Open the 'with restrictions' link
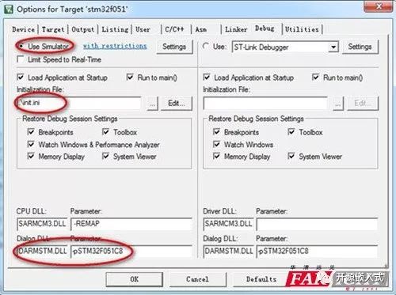 [115, 46]
